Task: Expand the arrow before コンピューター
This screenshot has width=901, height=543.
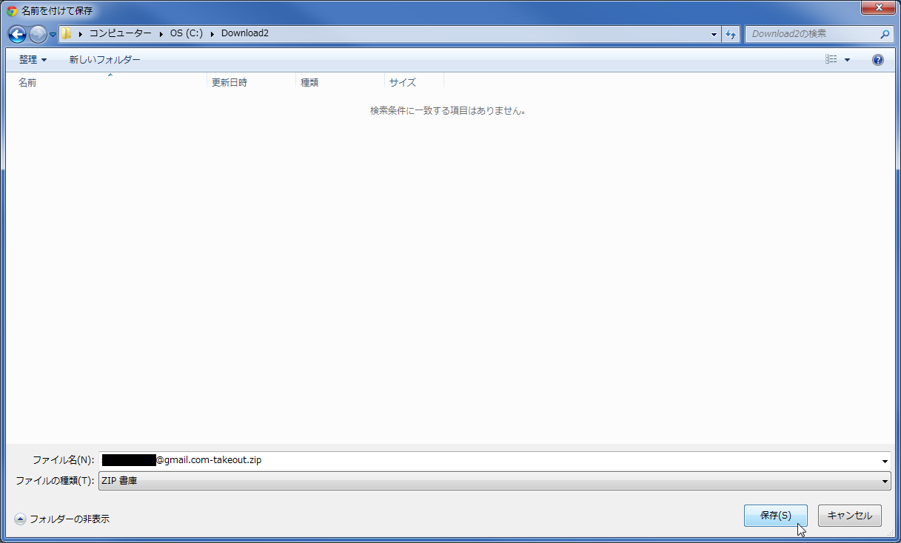Action: point(80,34)
